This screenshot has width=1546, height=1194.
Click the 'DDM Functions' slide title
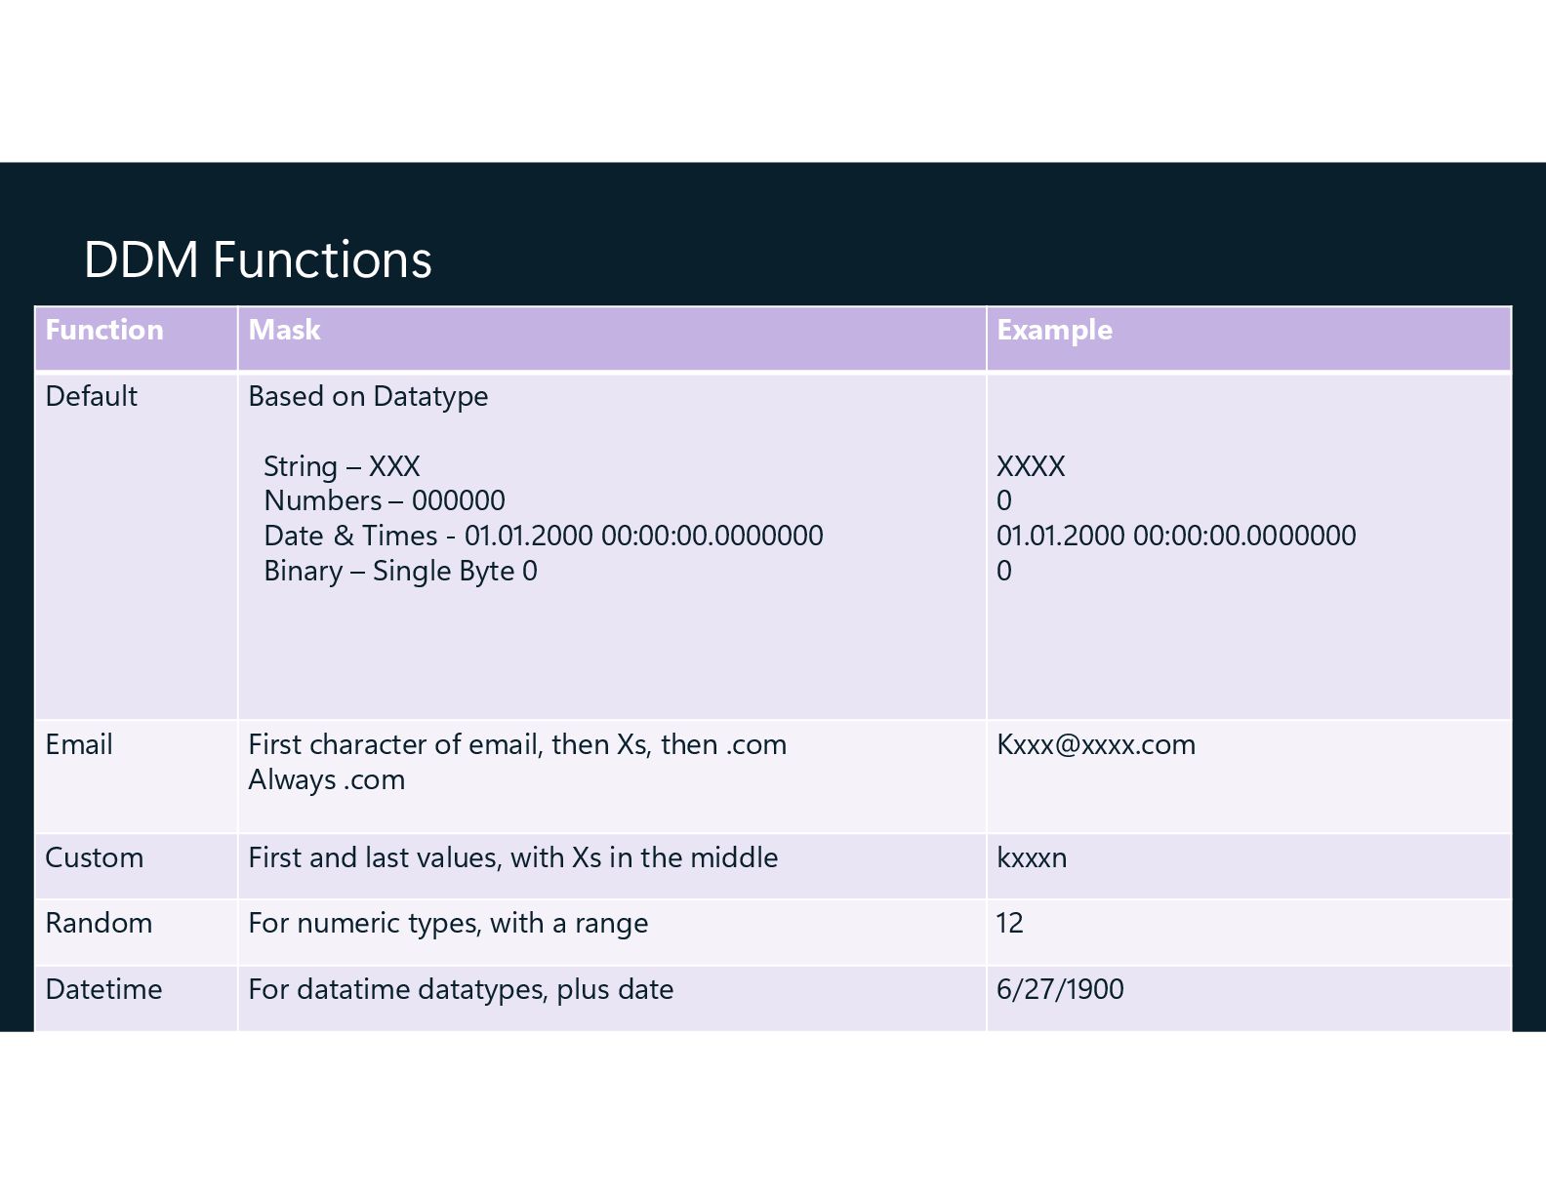[258, 260]
